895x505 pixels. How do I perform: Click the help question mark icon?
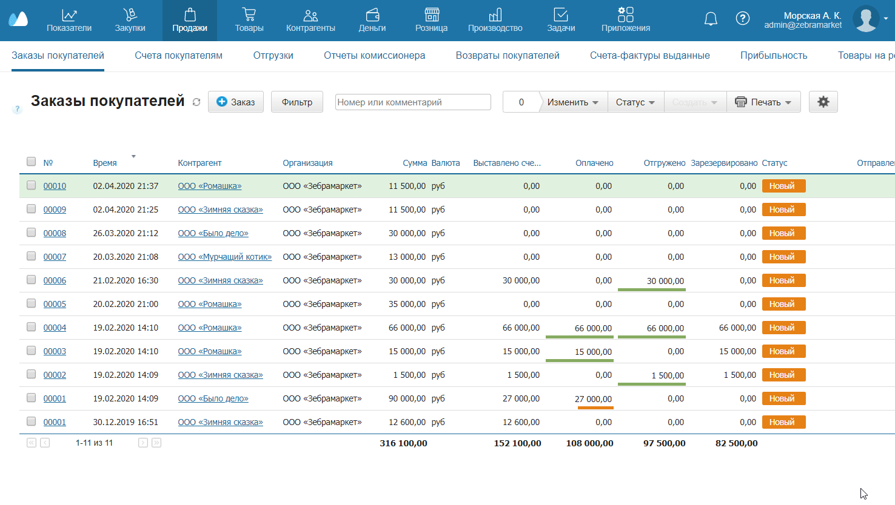(742, 19)
